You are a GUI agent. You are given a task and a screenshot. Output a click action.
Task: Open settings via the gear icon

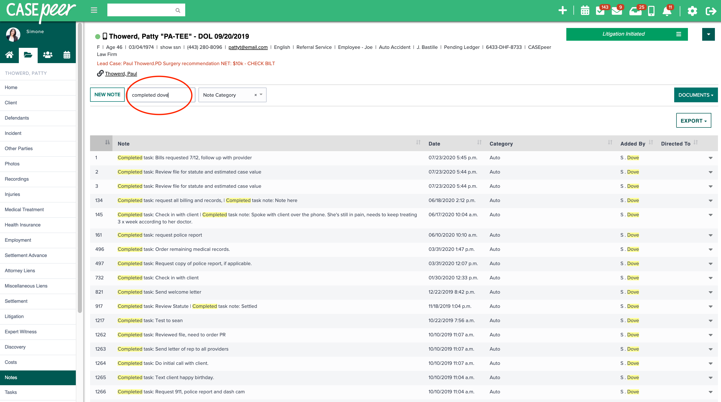692,11
